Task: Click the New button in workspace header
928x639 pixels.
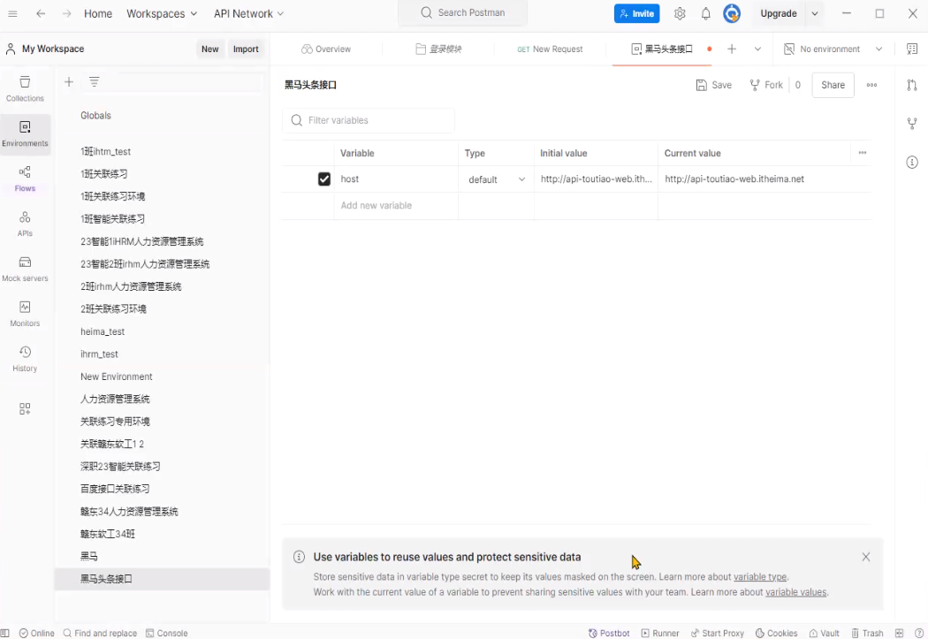Action: click(x=209, y=49)
